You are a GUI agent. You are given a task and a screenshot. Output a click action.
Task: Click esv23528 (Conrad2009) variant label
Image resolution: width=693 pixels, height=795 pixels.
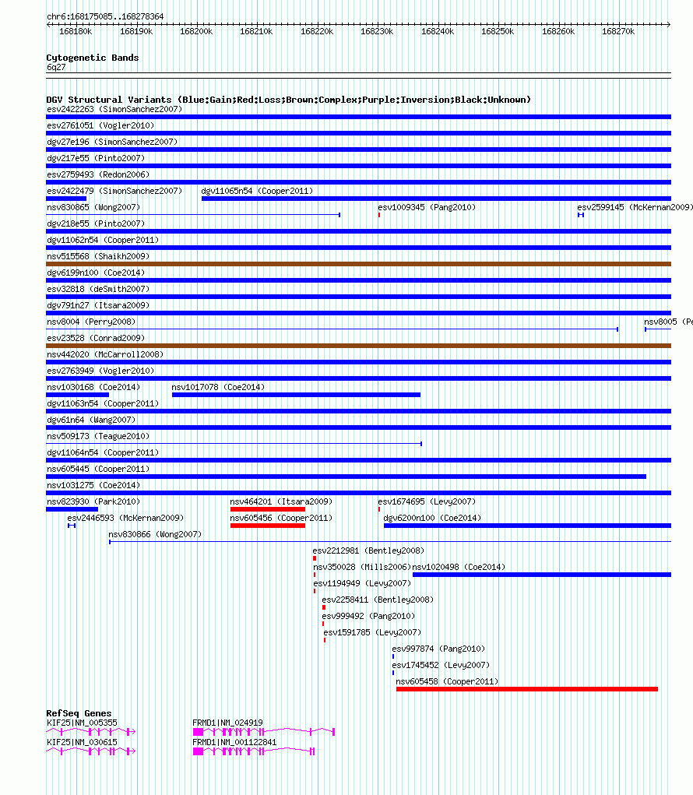(96, 338)
